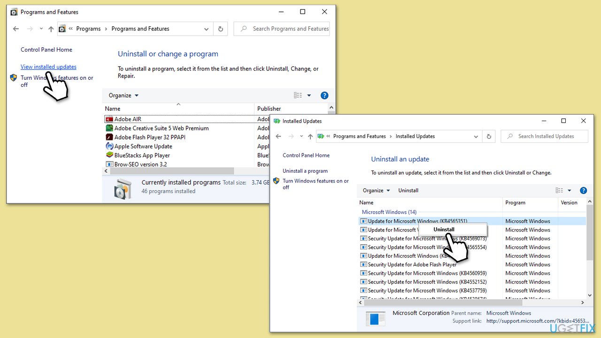Screen dimensions: 601x338
Task: Expand address history in Installed Updates
Action: click(x=476, y=136)
